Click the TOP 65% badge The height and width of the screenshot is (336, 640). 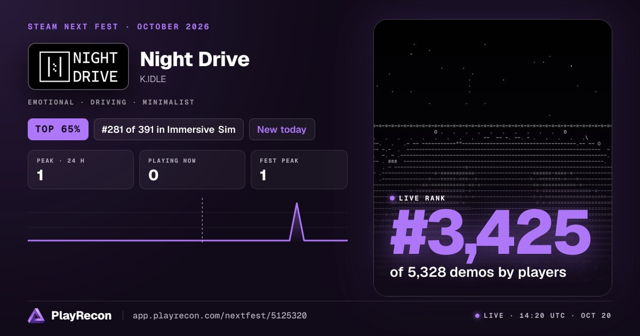[x=58, y=130]
